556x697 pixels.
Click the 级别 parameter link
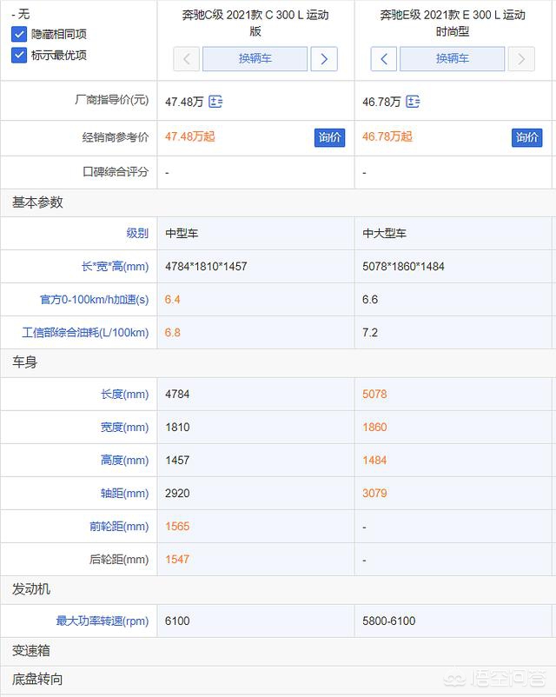(x=137, y=233)
